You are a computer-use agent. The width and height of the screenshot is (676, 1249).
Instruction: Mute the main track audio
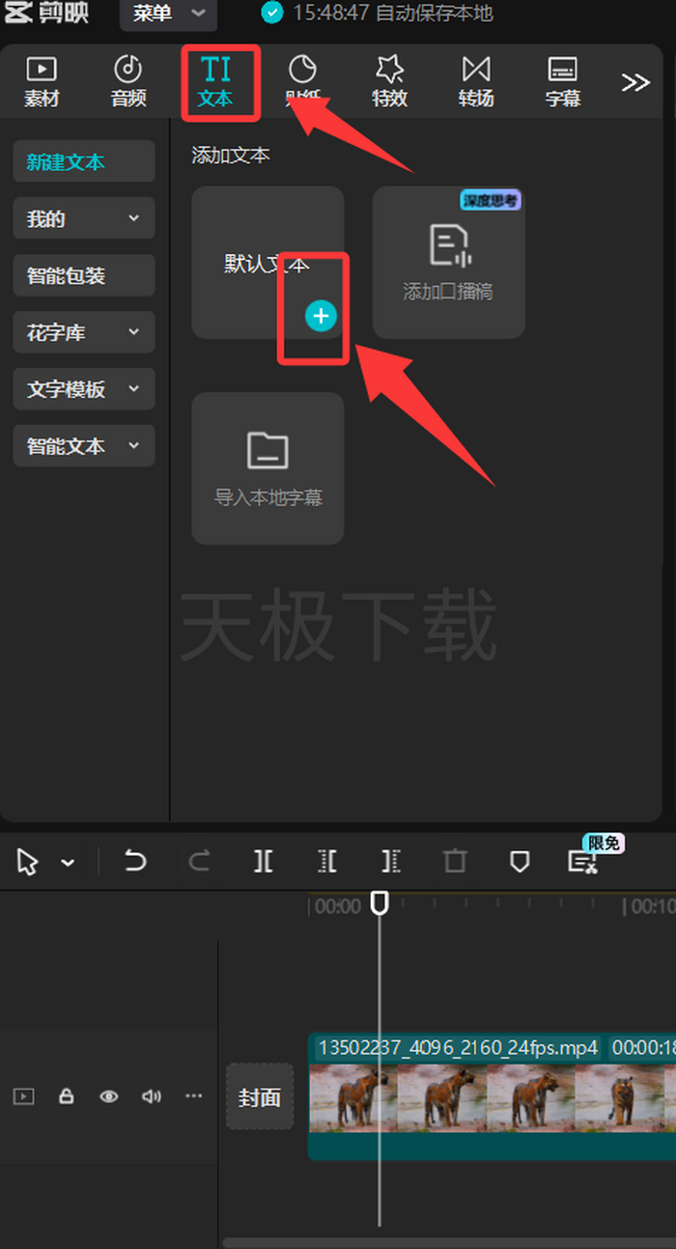tap(152, 1096)
